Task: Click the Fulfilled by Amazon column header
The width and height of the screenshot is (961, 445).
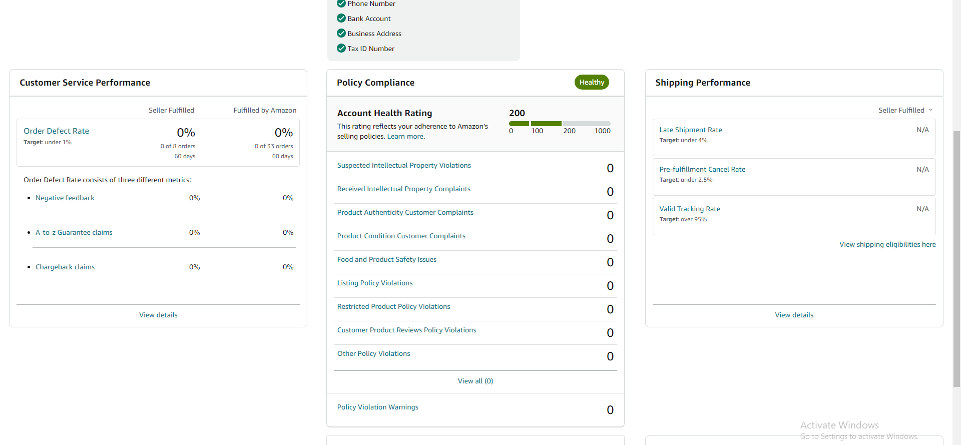Action: 265,110
